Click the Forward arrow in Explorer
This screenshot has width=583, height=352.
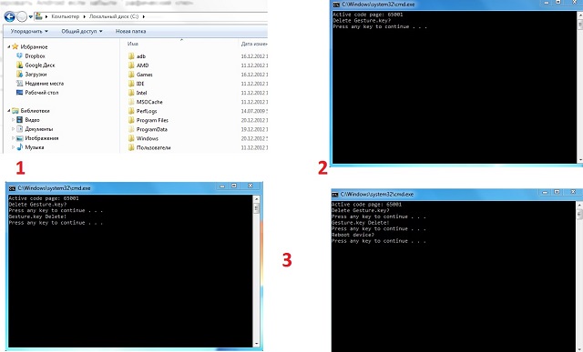point(22,16)
